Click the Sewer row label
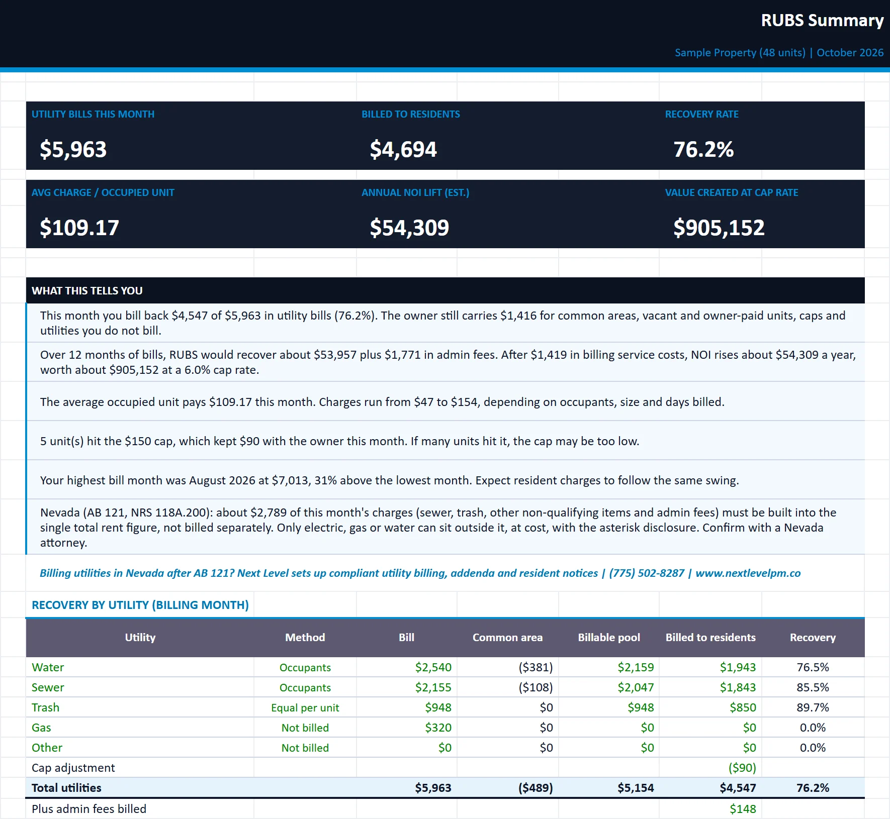This screenshot has height=819, width=890. pyautogui.click(x=48, y=687)
